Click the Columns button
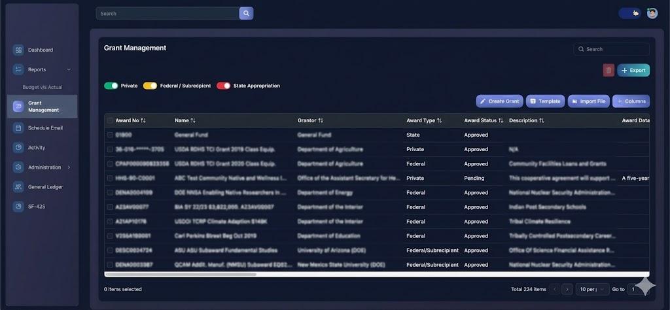The height and width of the screenshot is (310, 670). pos(631,101)
